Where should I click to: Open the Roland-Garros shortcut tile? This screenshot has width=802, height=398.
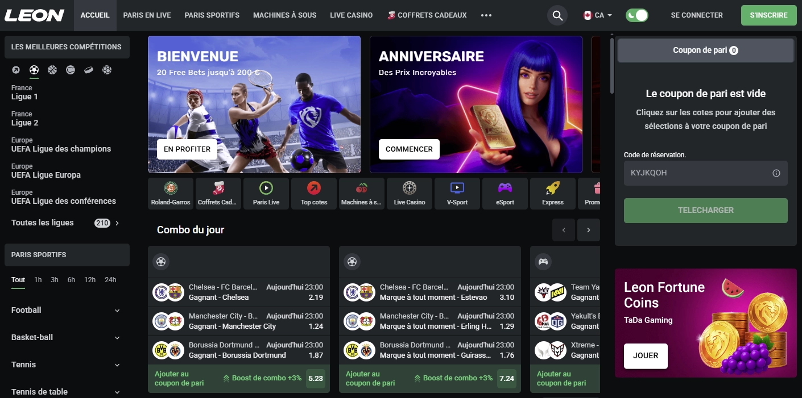pos(170,194)
